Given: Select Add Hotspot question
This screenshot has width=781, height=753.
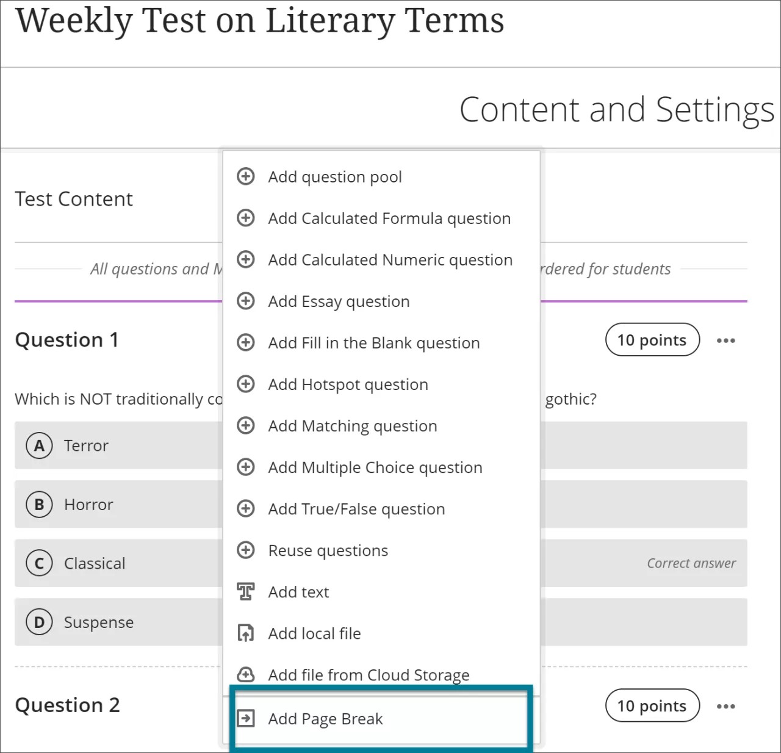Looking at the screenshot, I should [347, 384].
